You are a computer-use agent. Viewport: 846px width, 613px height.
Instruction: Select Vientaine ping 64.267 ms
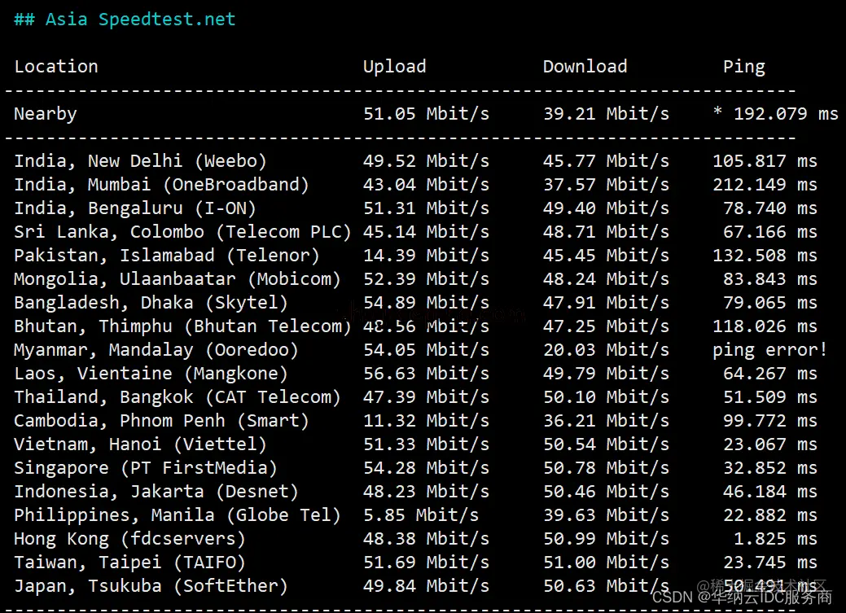770,374
